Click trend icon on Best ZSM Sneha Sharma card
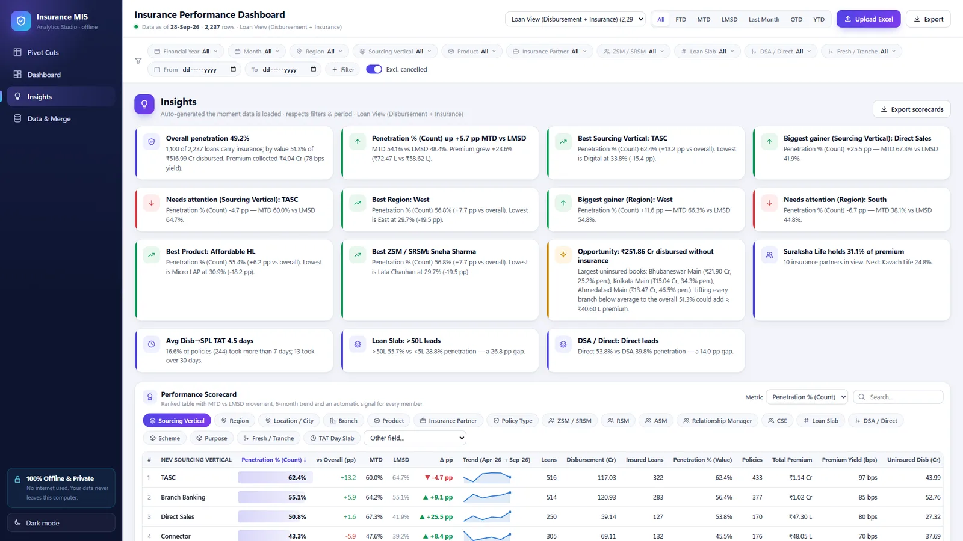Viewport: 963px width, 541px height. 358,255
